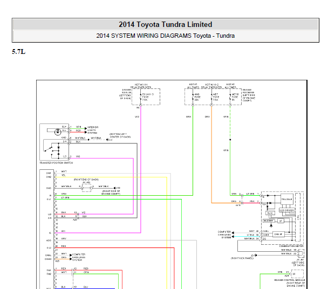Screen dimensions: 328x289
Task: Click the "CAN I/F" box
Action: click(278, 235)
